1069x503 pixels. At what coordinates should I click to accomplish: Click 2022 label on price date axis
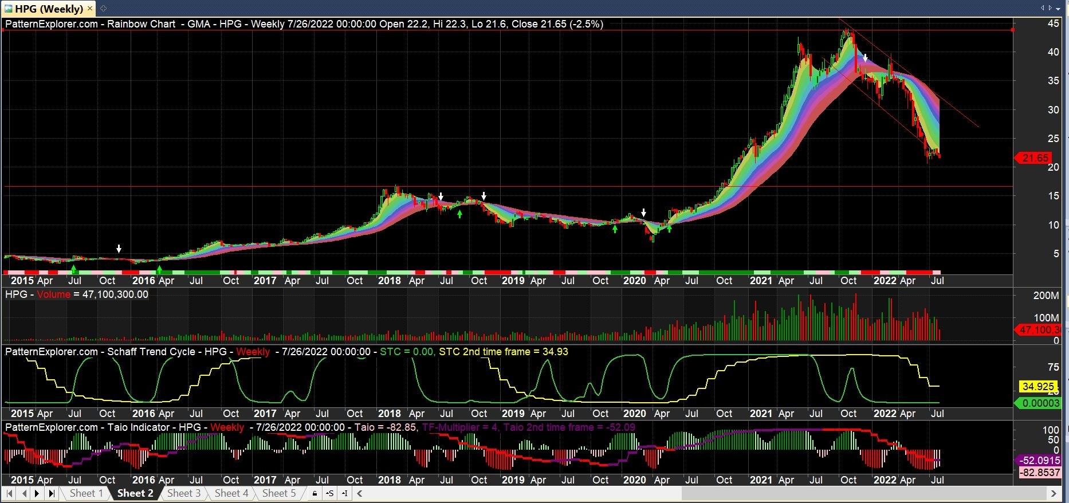(885, 281)
